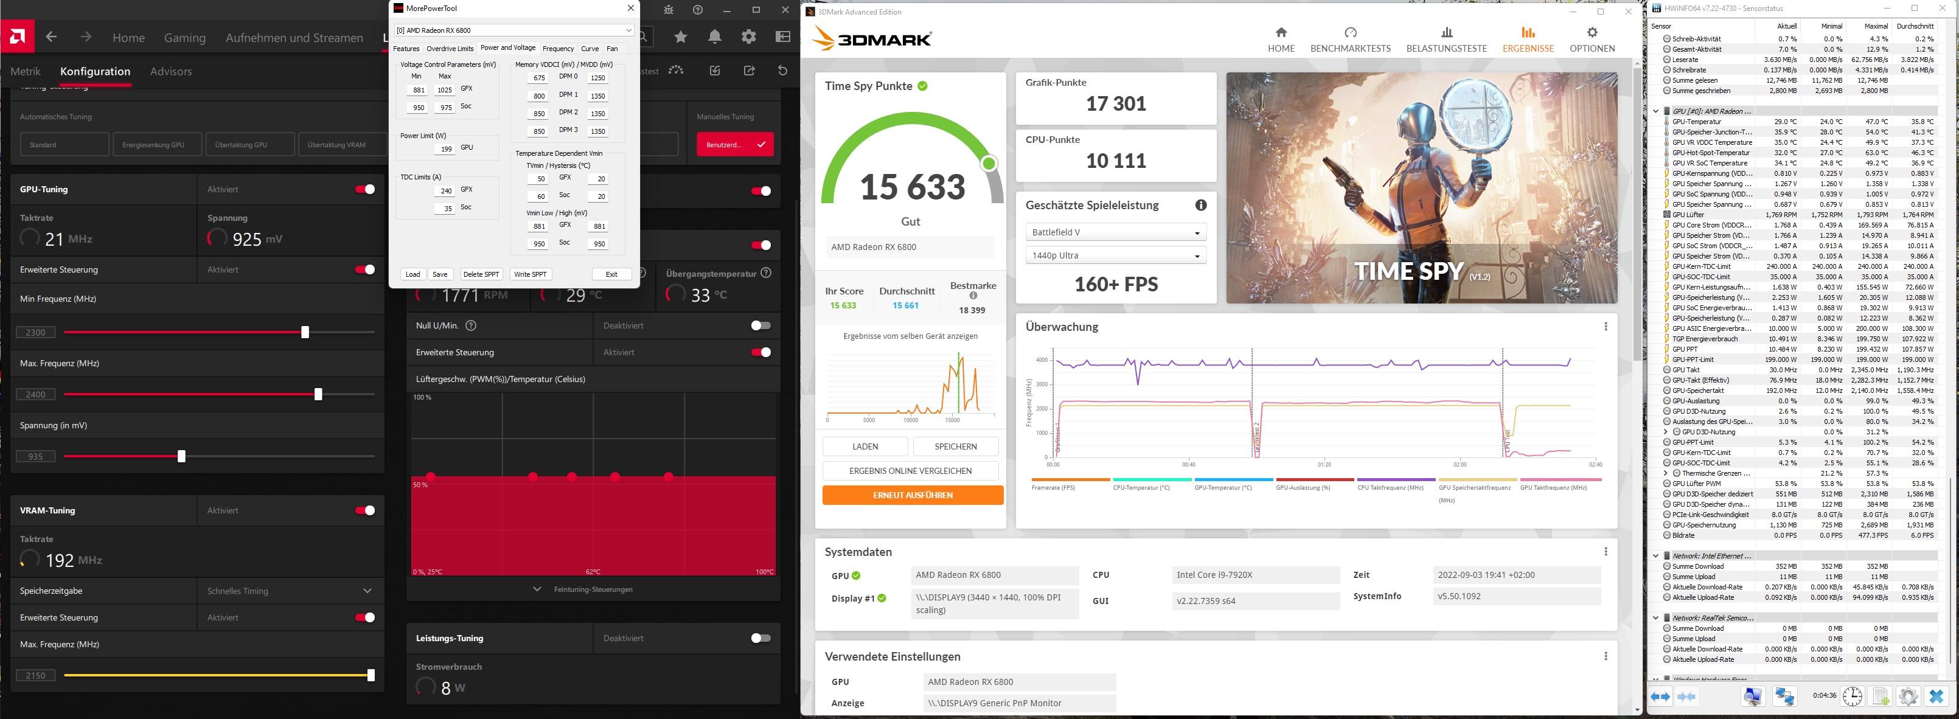Go to 3DMark HOME
The image size is (1959, 719).
point(1281,40)
